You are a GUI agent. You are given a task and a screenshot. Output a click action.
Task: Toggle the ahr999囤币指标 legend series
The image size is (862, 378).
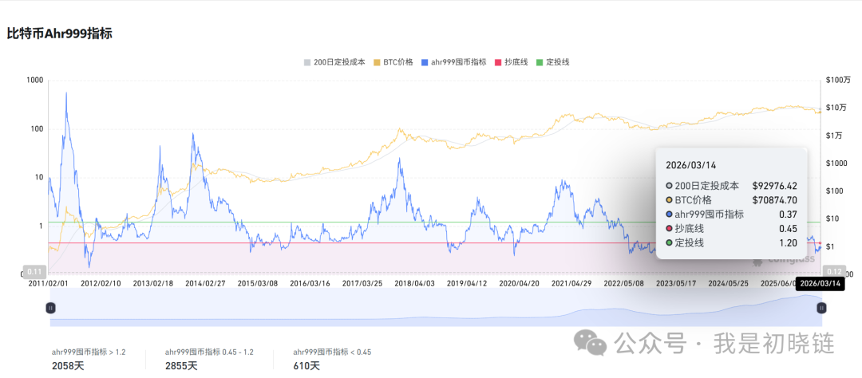pyautogui.click(x=453, y=62)
